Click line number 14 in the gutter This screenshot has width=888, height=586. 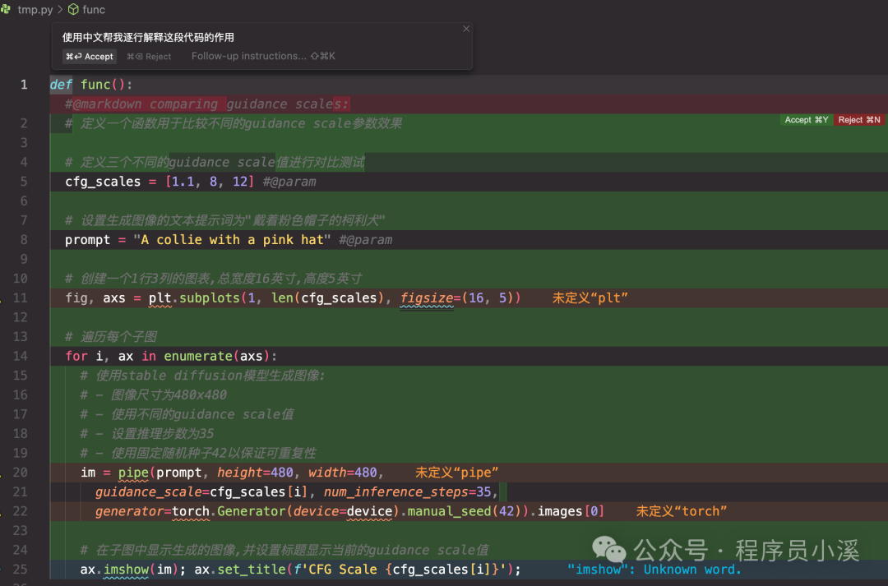pyautogui.click(x=21, y=356)
